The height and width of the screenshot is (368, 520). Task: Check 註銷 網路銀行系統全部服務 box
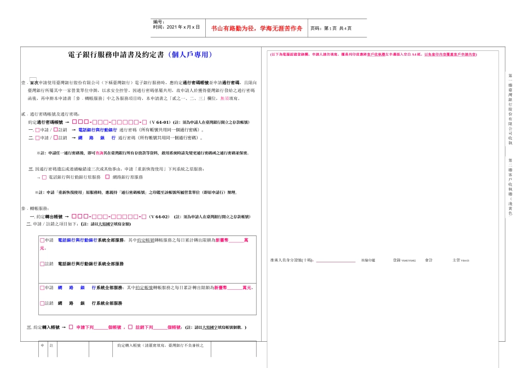coord(42,303)
